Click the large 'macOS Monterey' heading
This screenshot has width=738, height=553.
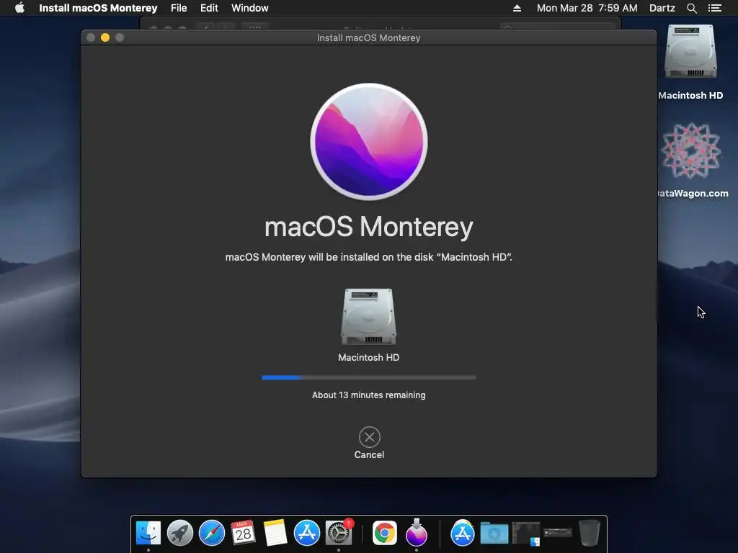tap(368, 227)
